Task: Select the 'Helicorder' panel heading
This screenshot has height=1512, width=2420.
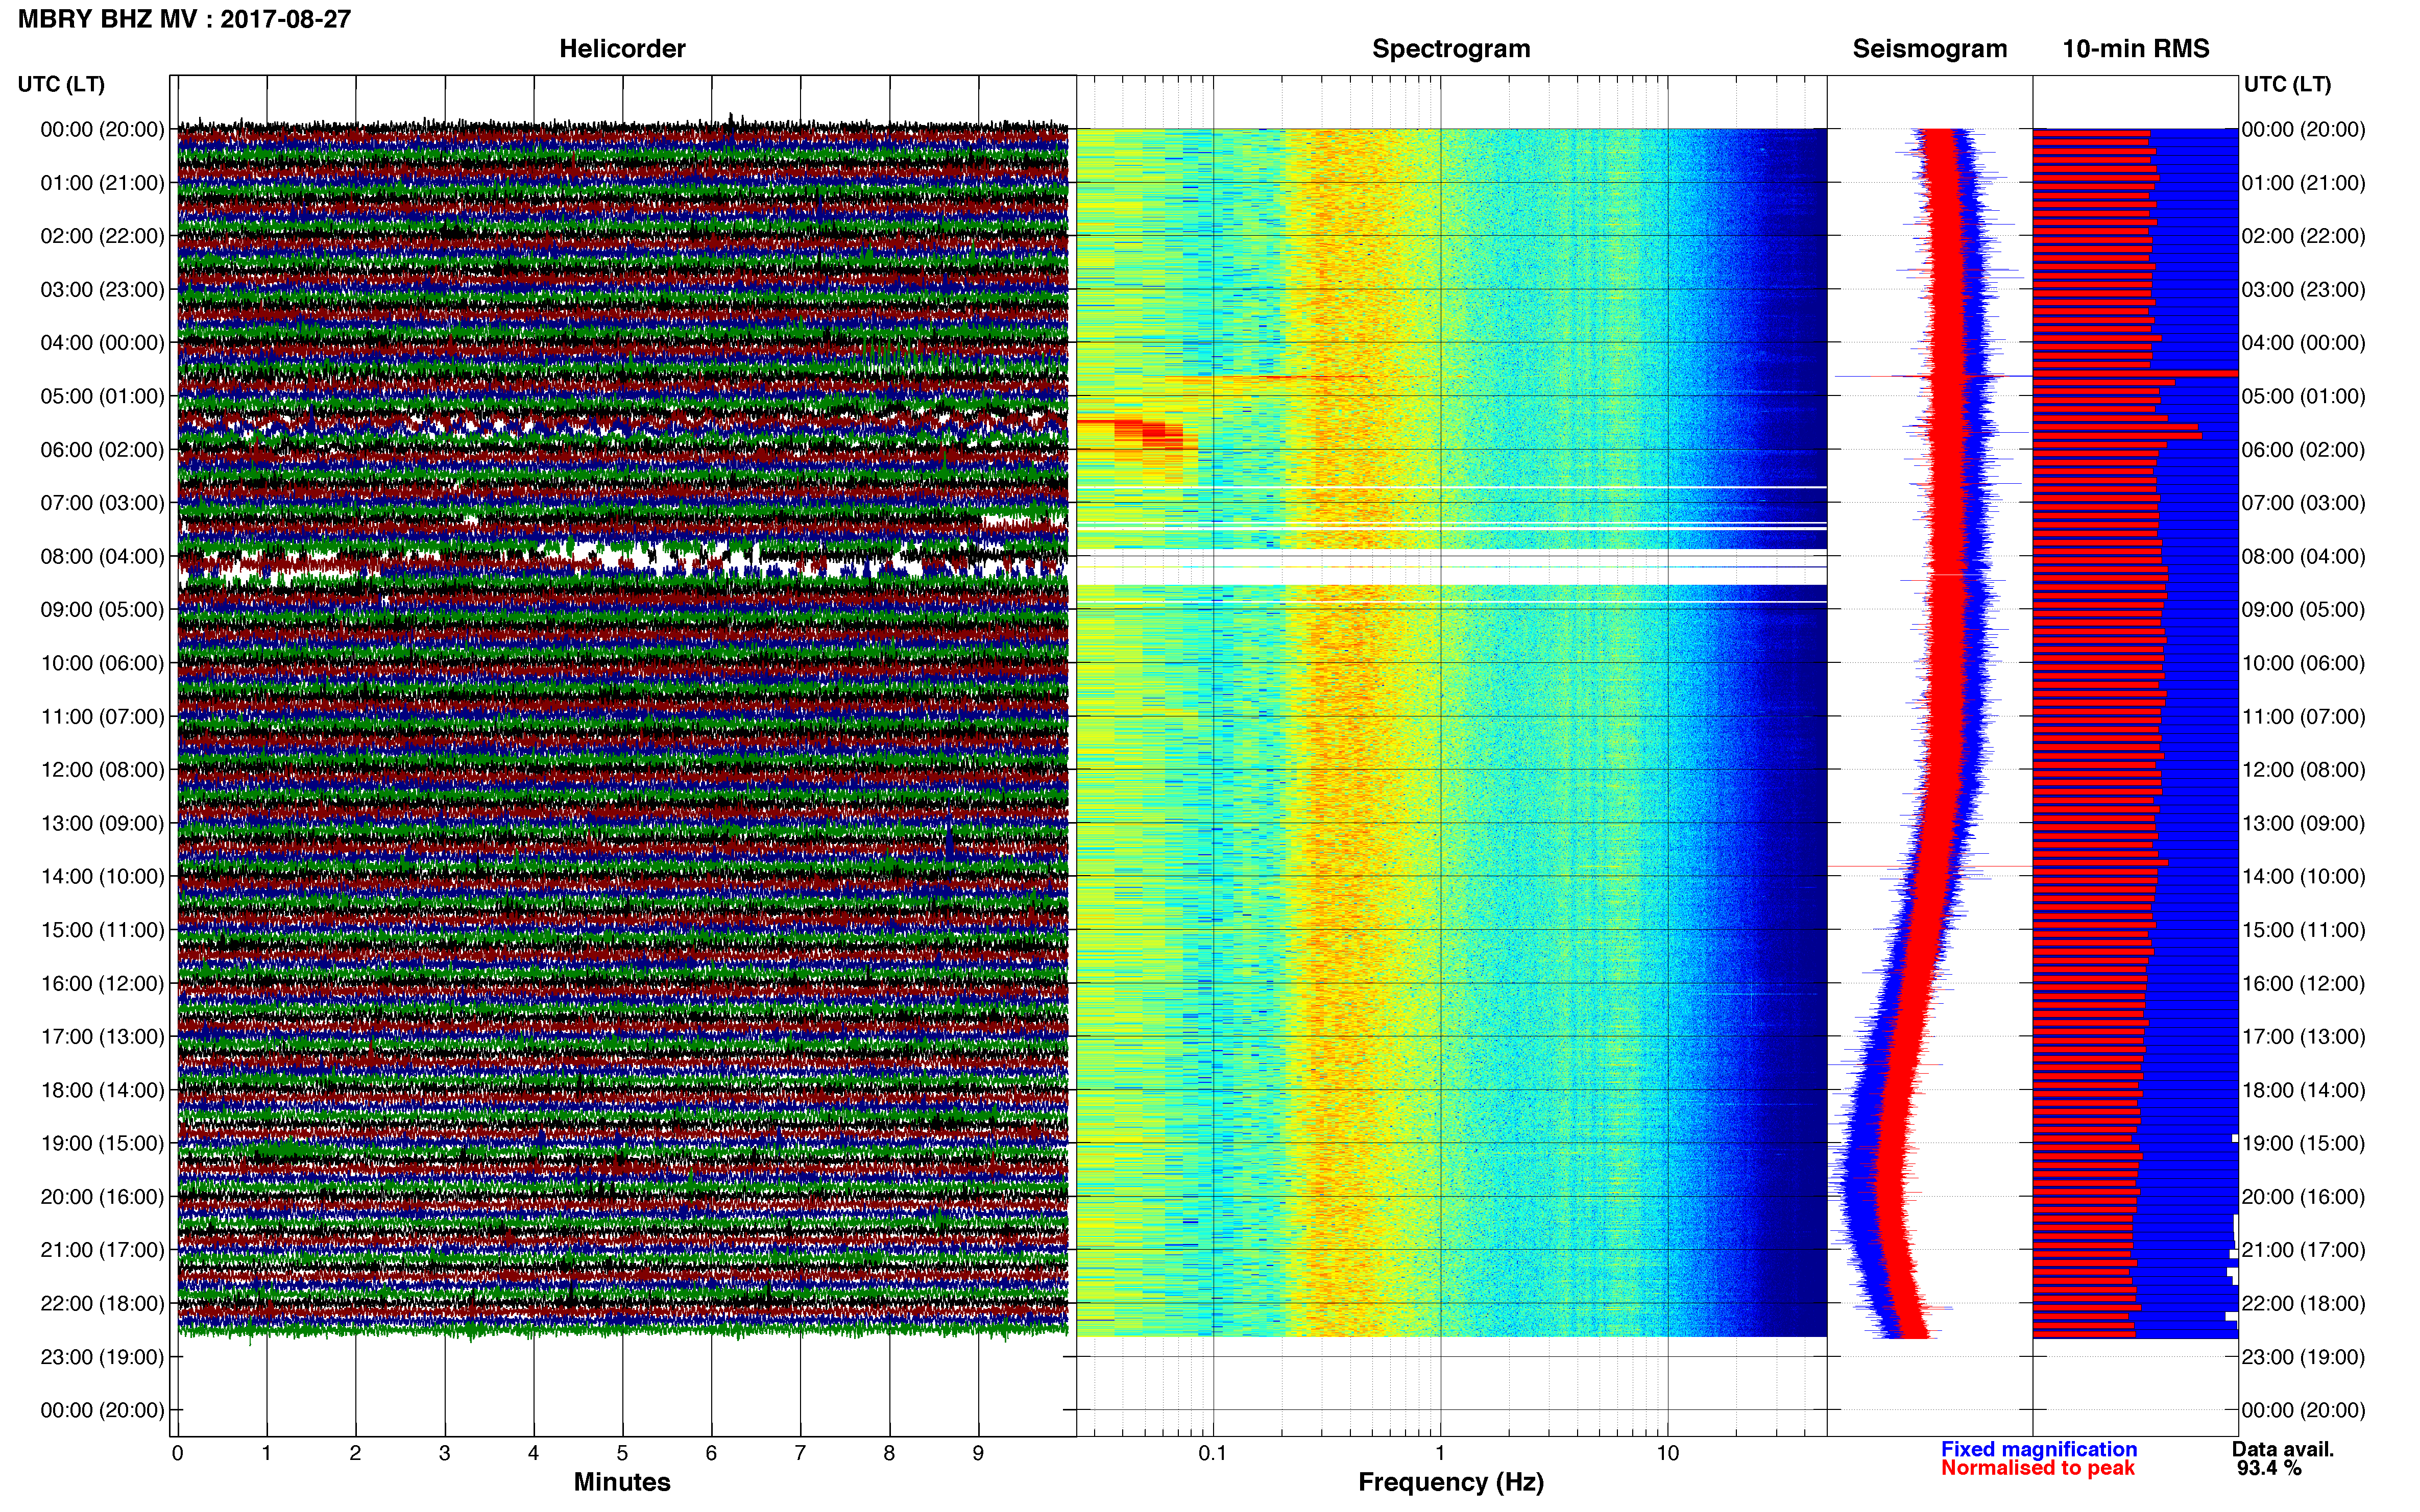Action: click(x=622, y=49)
